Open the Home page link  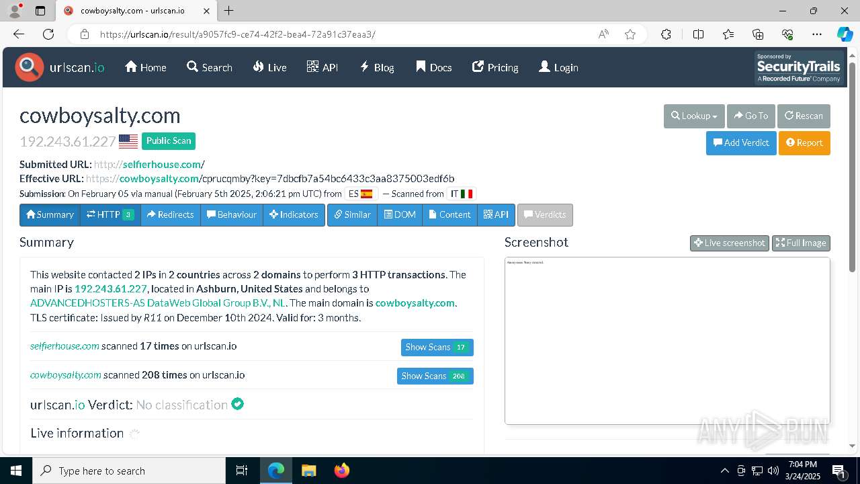(x=146, y=67)
